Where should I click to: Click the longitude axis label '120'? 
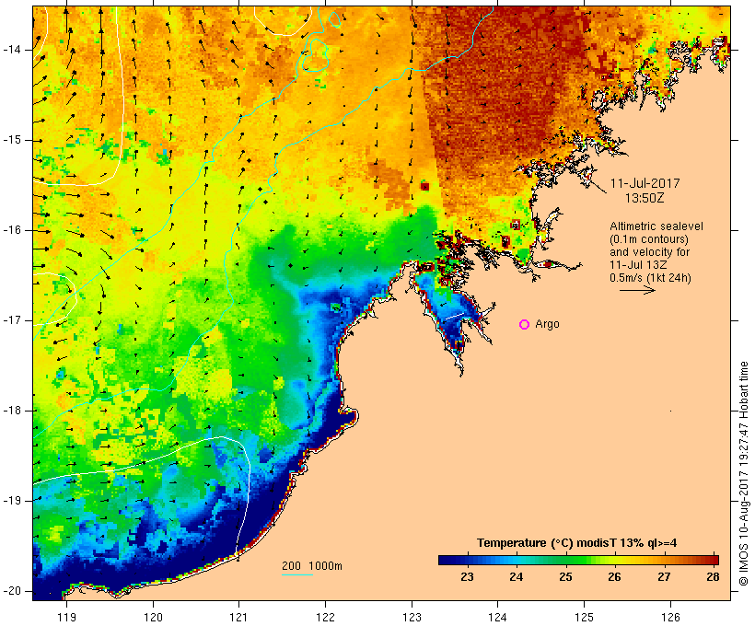pyautogui.click(x=153, y=617)
